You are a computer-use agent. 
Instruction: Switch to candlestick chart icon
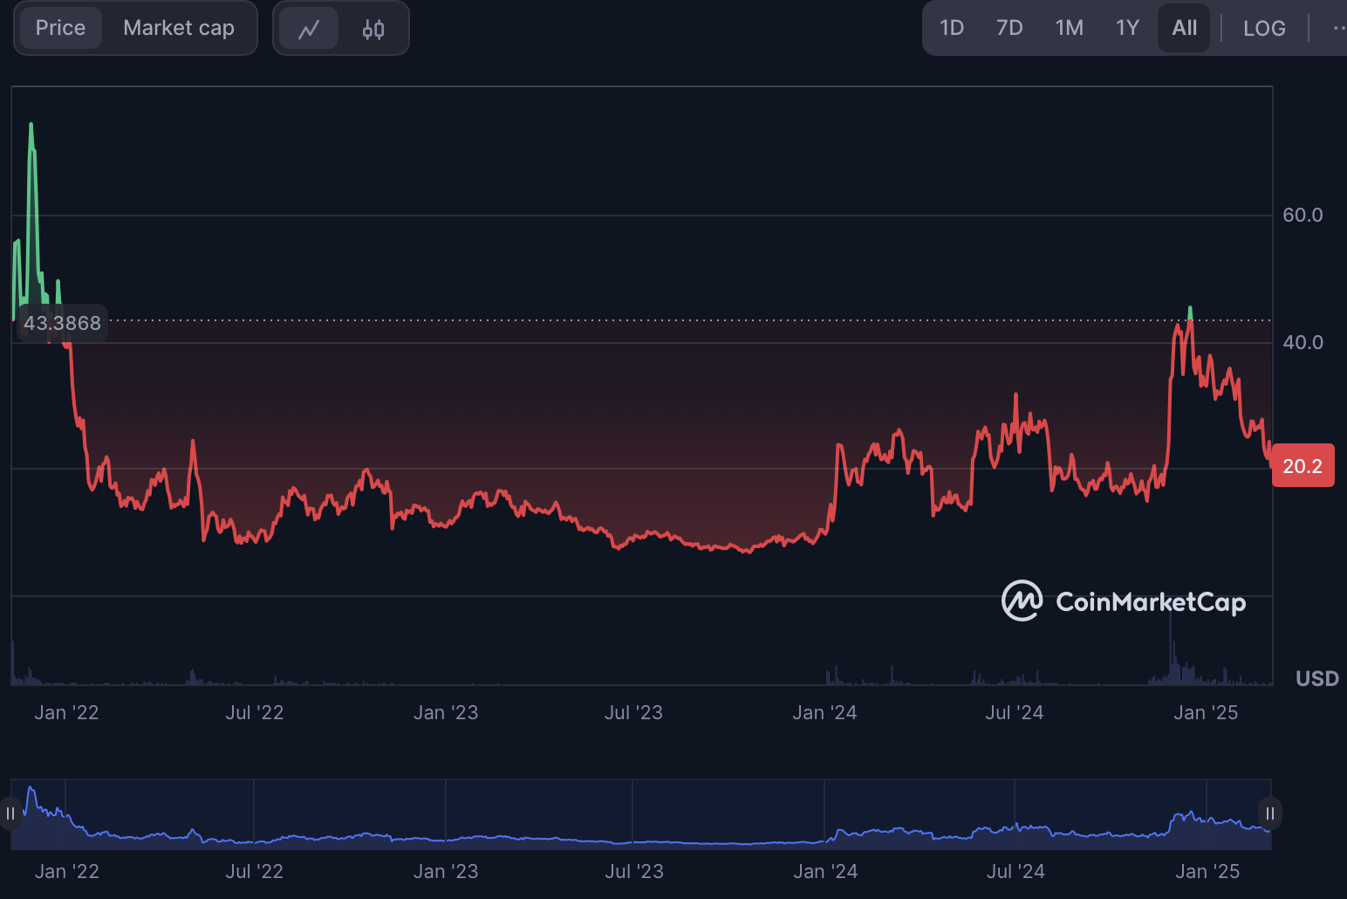point(373,29)
